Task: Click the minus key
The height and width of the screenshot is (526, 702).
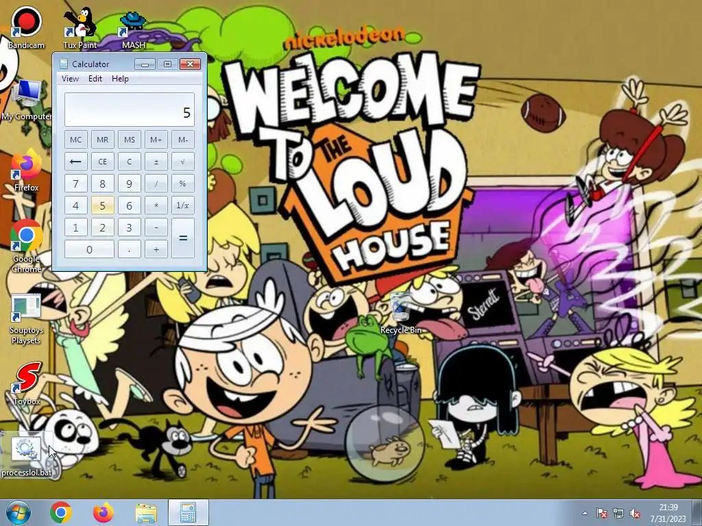Action: pos(156,227)
